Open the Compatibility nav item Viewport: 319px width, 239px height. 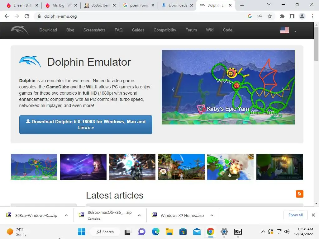[x=165, y=30]
